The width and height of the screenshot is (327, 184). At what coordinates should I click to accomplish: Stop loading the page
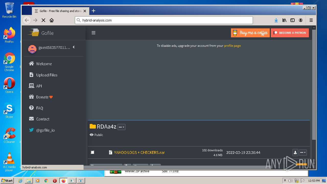(x=43, y=20)
